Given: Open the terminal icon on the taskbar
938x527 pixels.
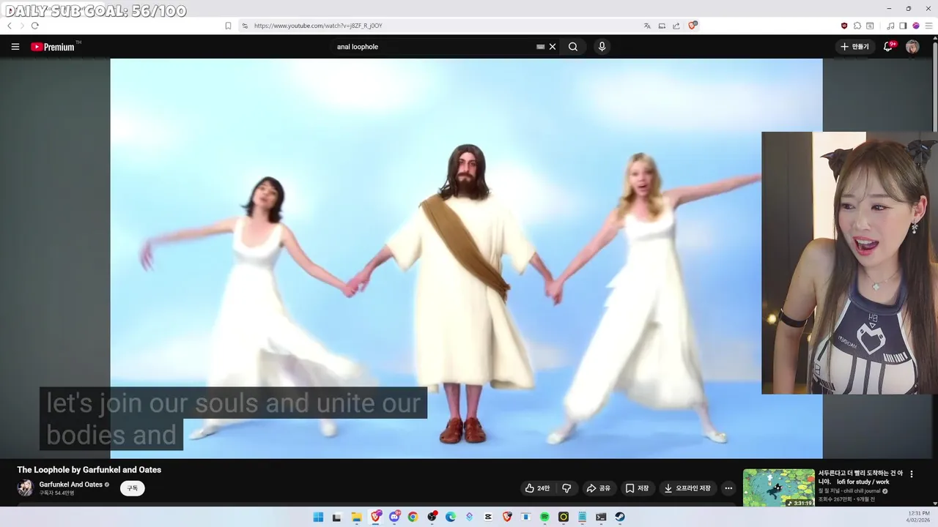Looking at the screenshot, I should 601,517.
